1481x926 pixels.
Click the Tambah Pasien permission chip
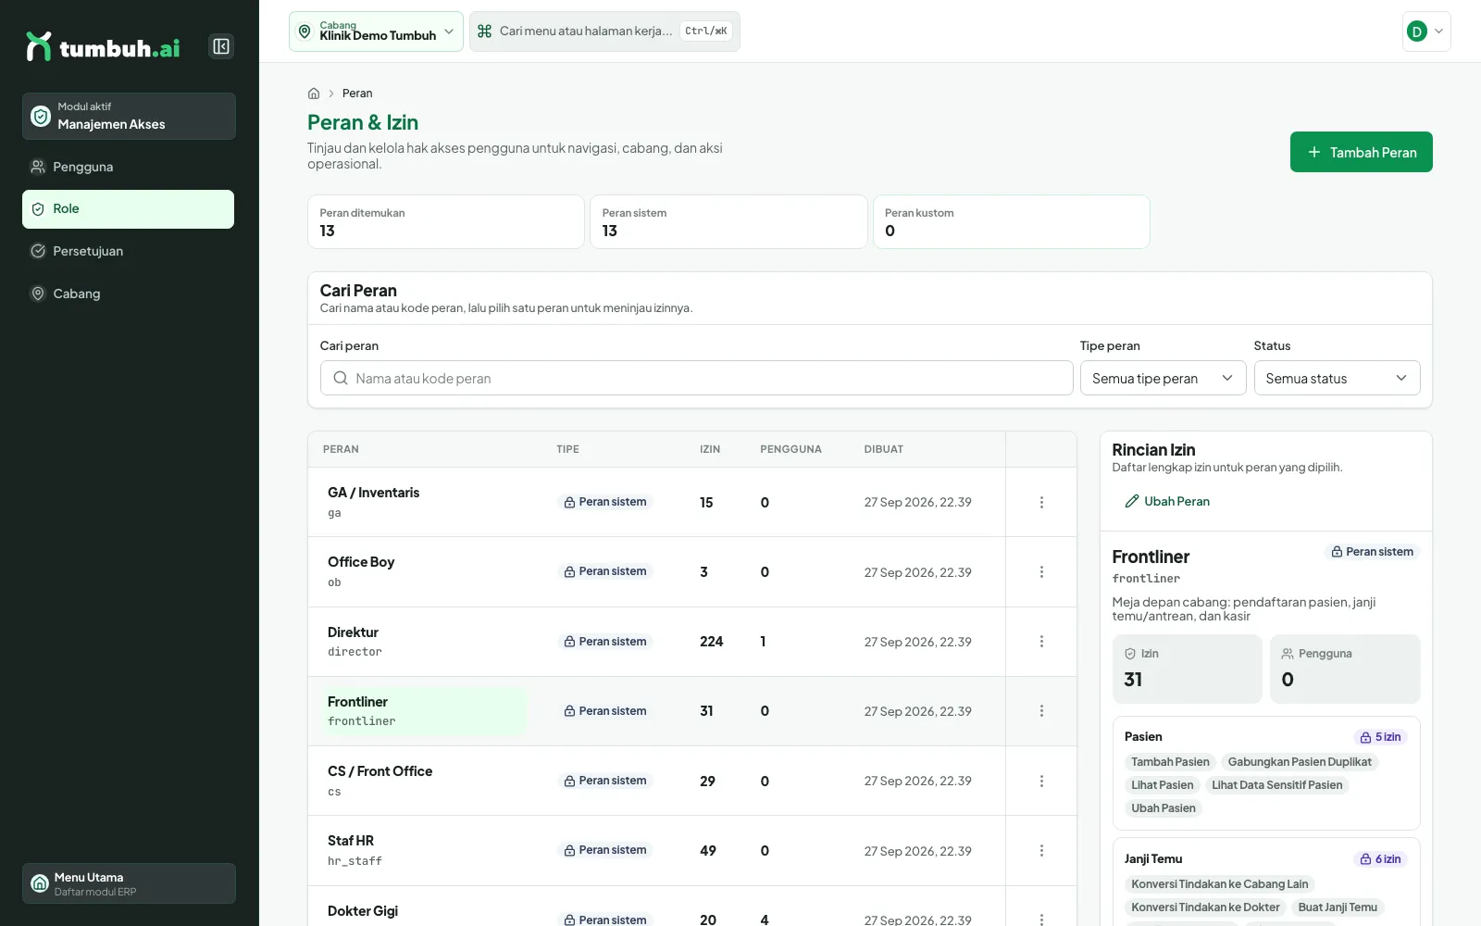pos(1170,762)
